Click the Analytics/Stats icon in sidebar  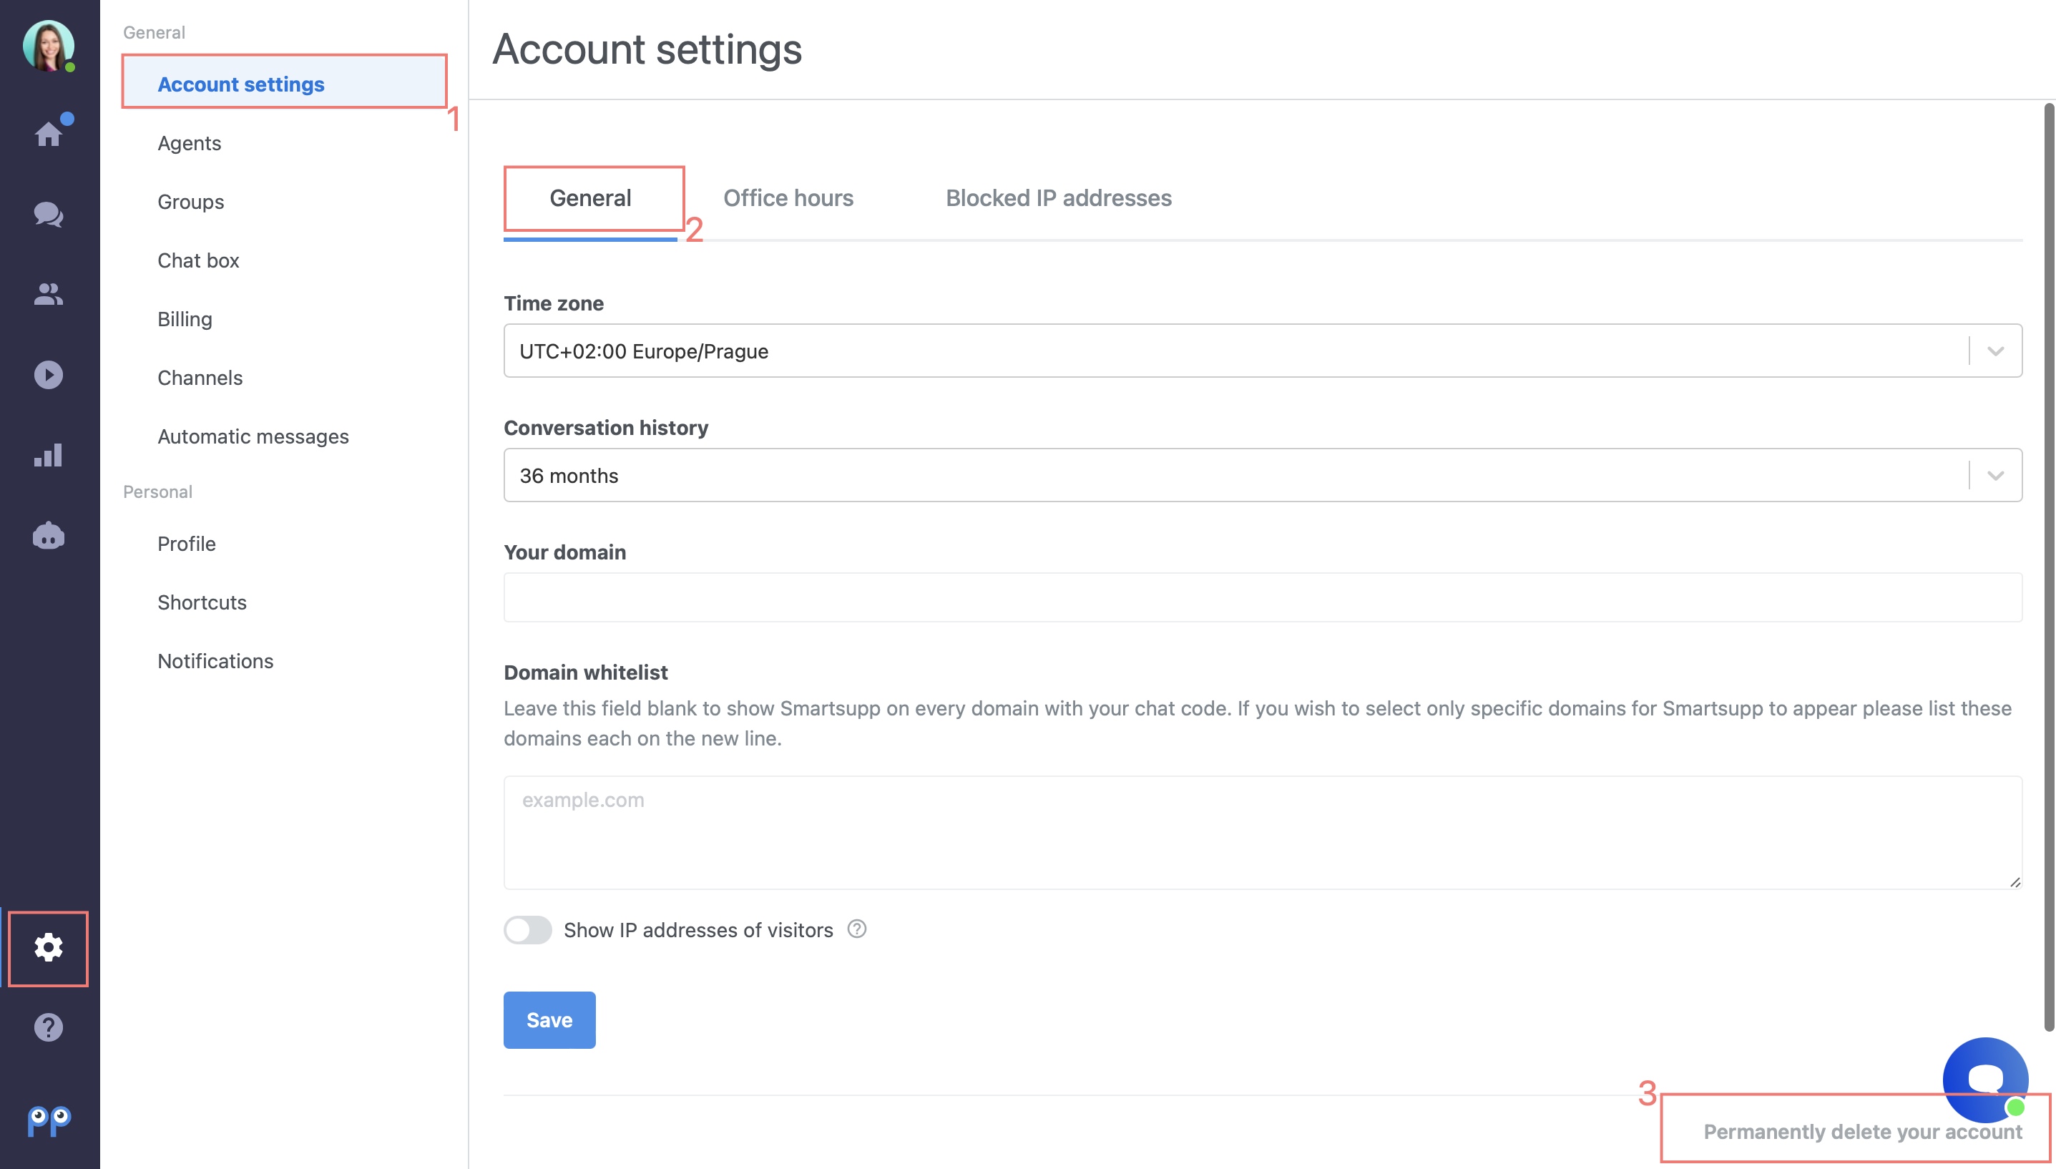[46, 454]
